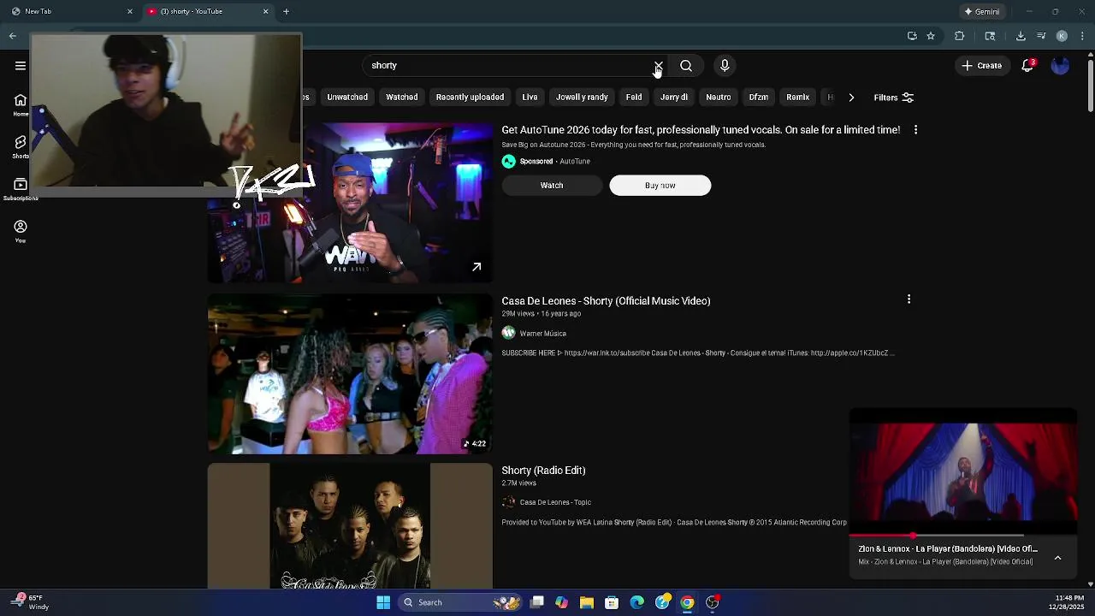Open the Chrome three-dot menu

pos(1082,36)
